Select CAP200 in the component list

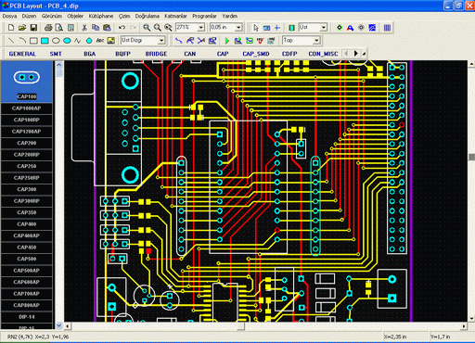(27, 143)
